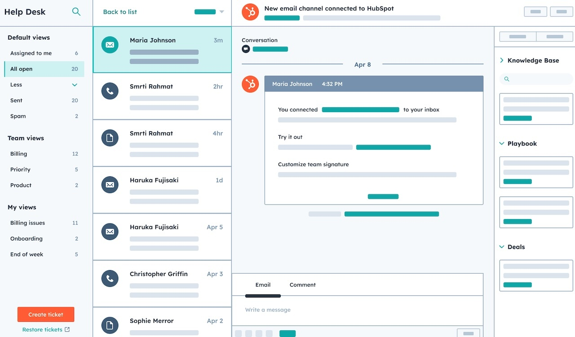
Task: Switch to the Comment tab
Action: click(x=302, y=284)
